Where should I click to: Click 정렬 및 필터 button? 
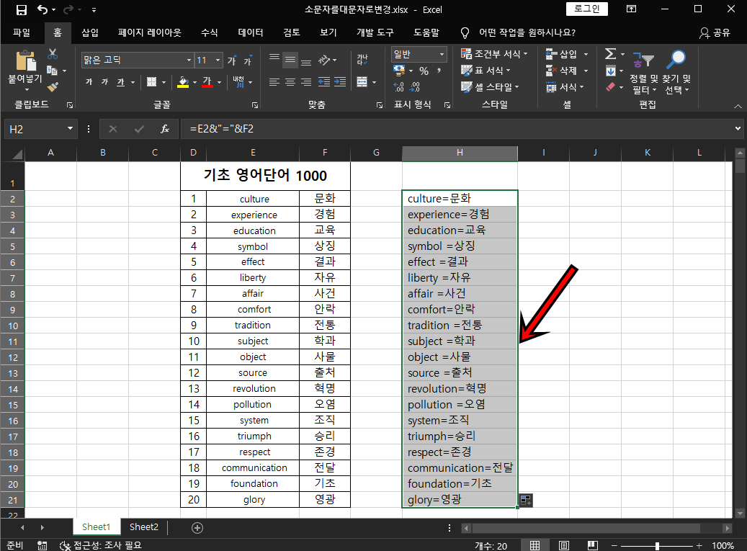(643, 73)
